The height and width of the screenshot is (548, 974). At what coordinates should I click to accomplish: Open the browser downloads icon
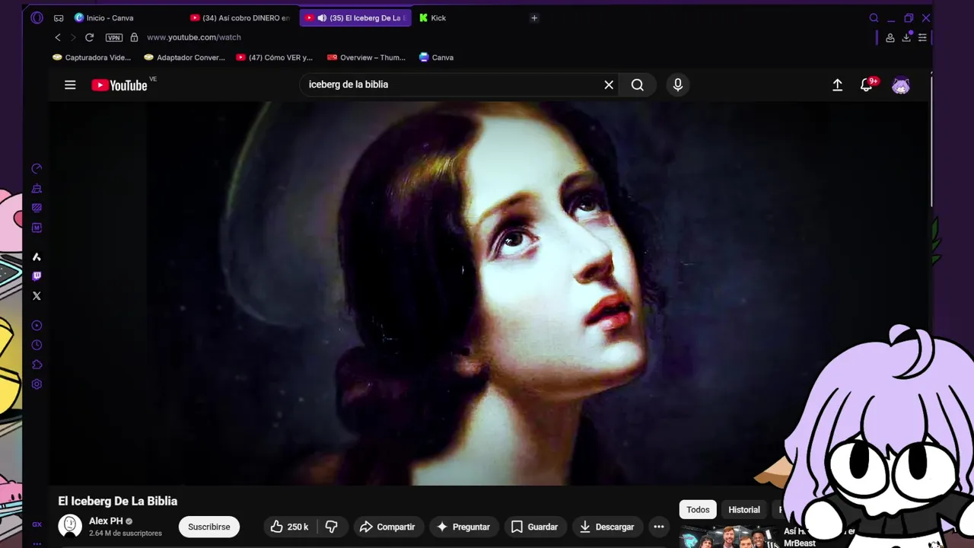pyautogui.click(x=907, y=37)
